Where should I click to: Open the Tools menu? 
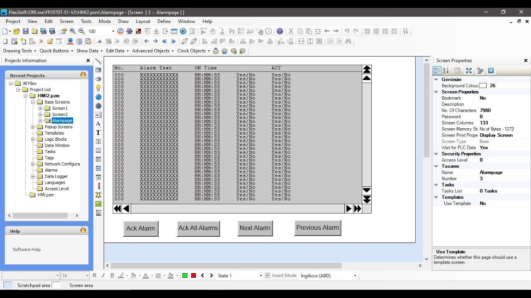86,21
